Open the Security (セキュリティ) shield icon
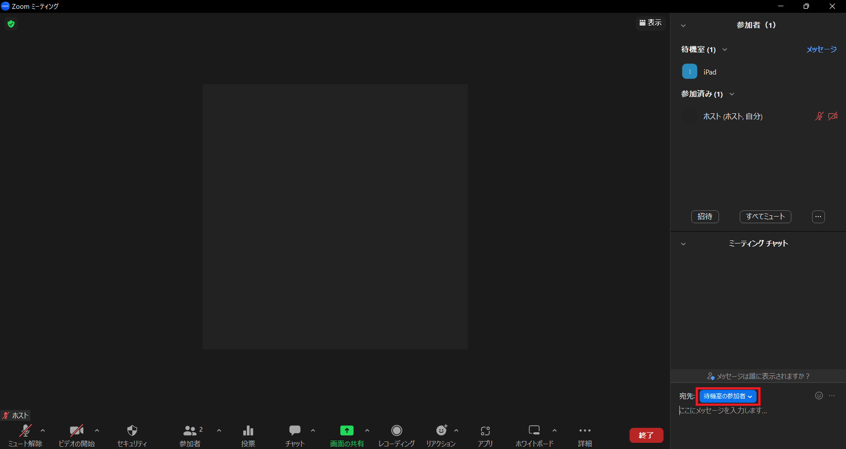 pyautogui.click(x=132, y=430)
